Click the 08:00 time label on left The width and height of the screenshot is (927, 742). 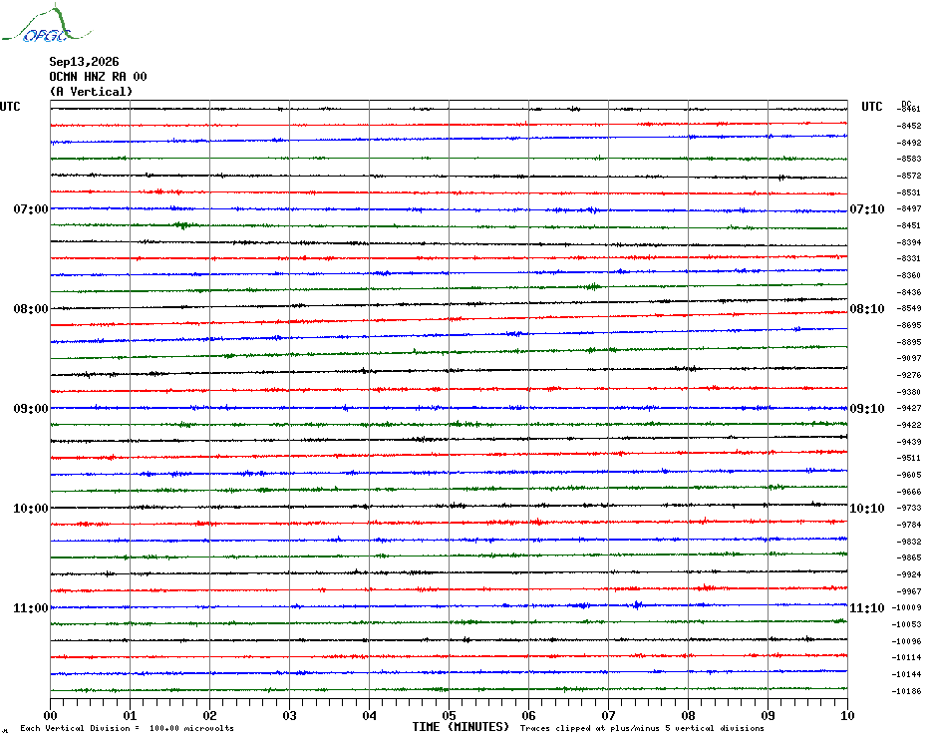click(31, 309)
